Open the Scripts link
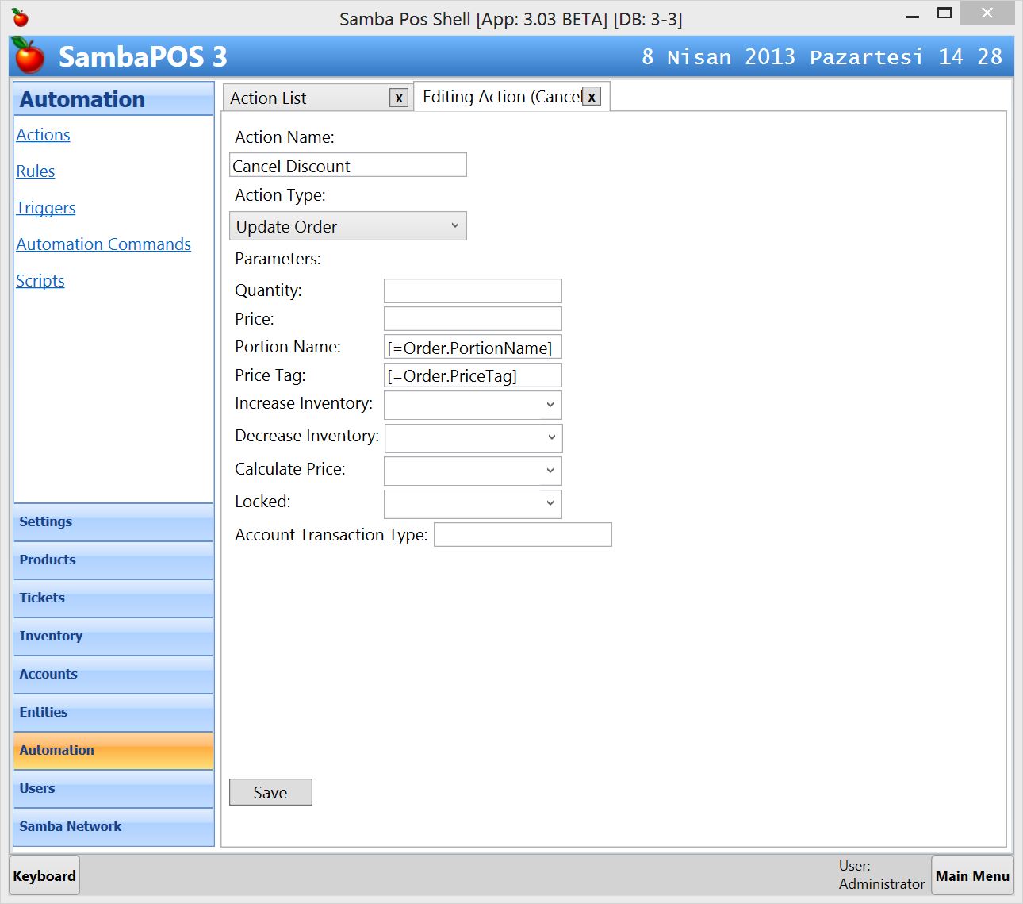The image size is (1023, 904). pos(40,281)
